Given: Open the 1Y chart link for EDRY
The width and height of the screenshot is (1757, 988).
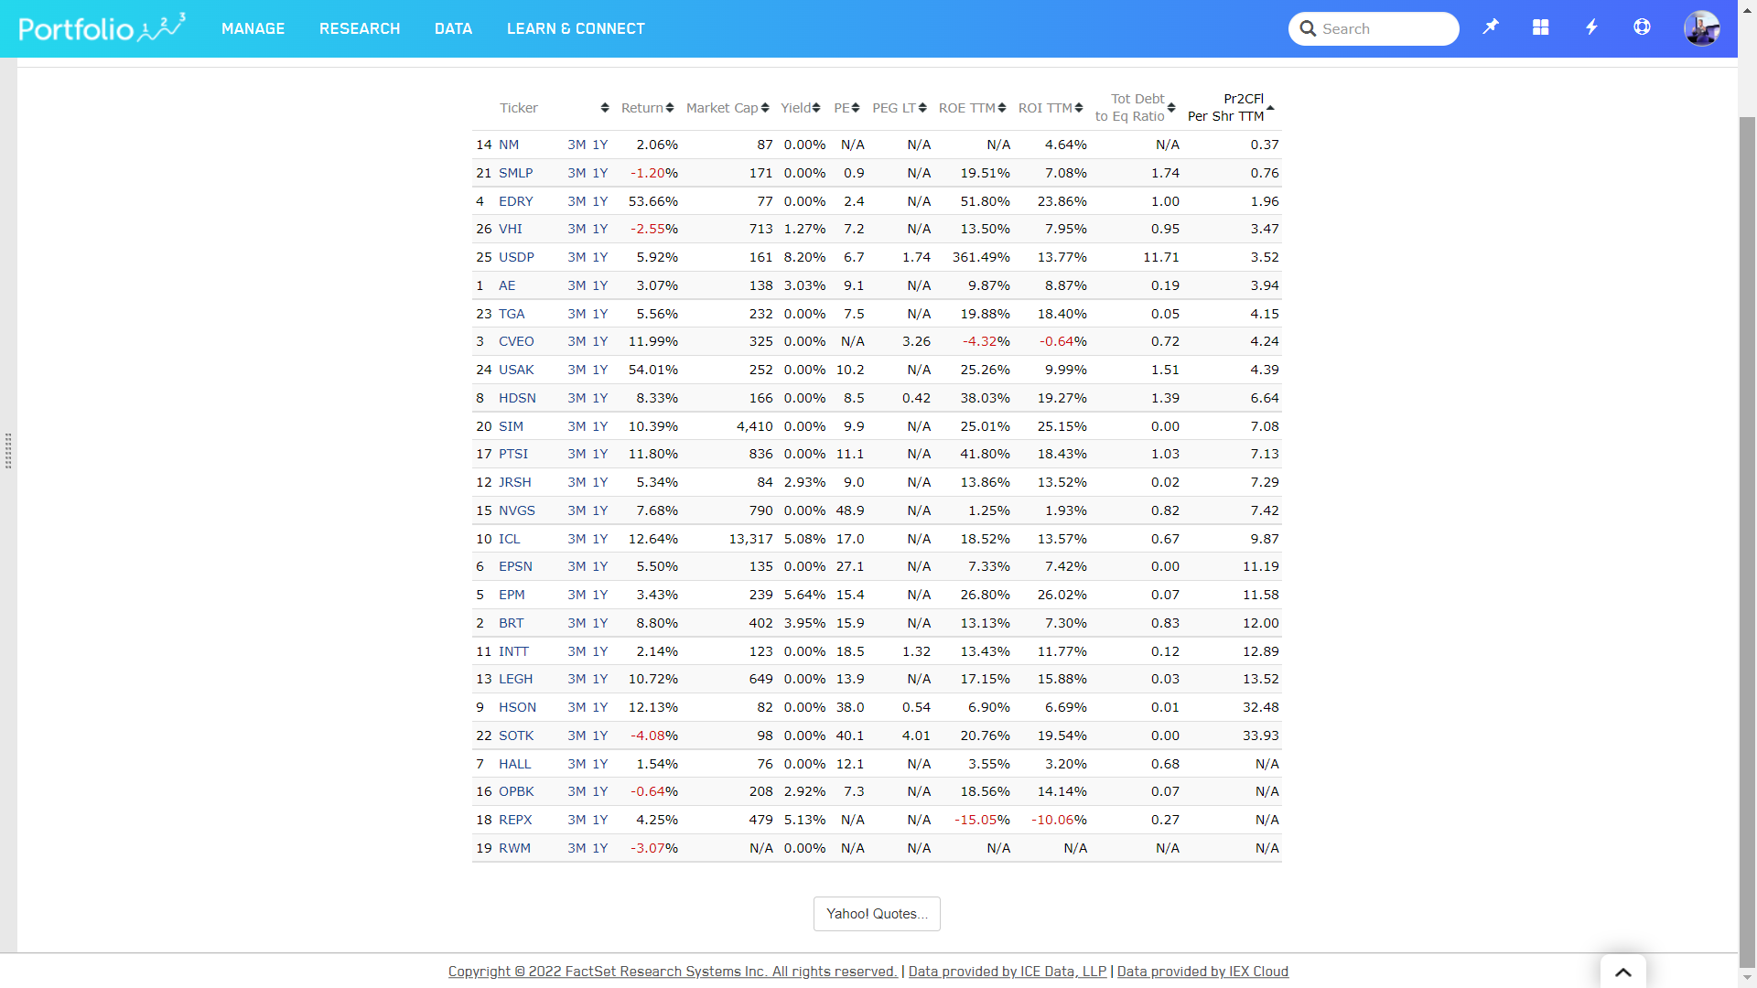Looking at the screenshot, I should pyautogui.click(x=600, y=201).
